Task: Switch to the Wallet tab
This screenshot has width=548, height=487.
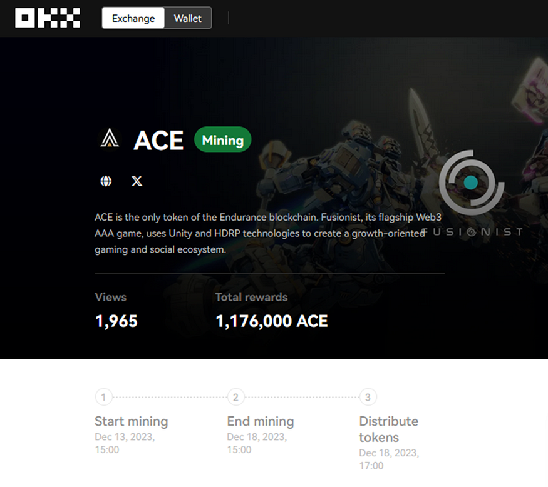Action: pyautogui.click(x=188, y=18)
